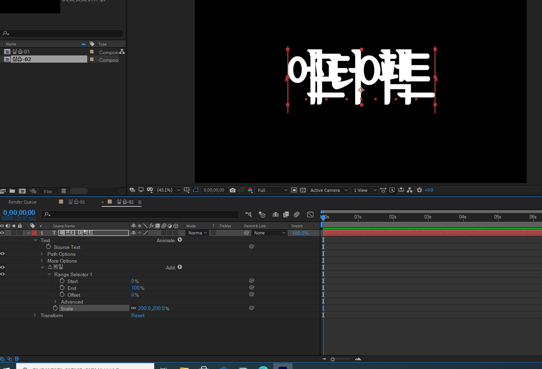Toggle eye for Range Selector 1
This screenshot has width=542, height=369.
coord(2,274)
